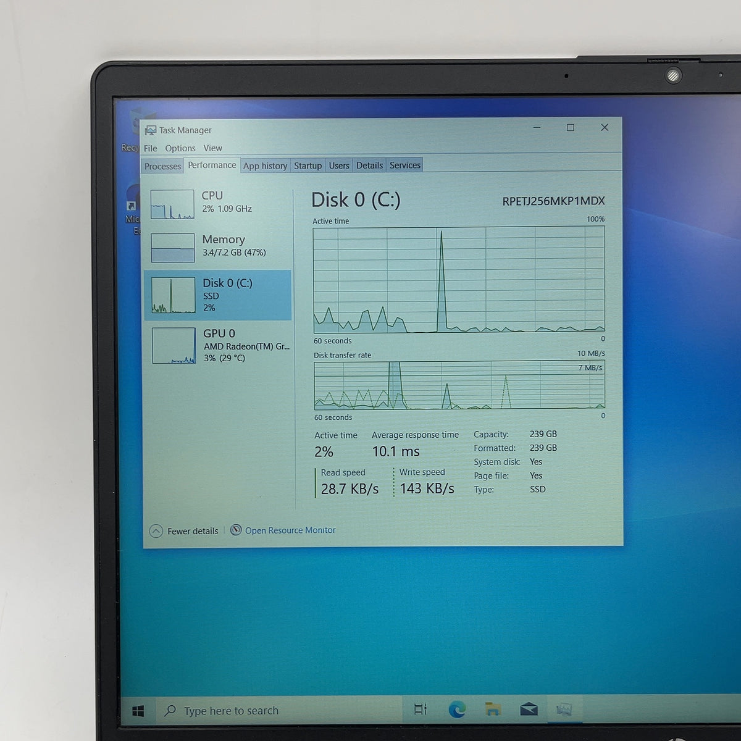The width and height of the screenshot is (741, 741).
Task: Minimize the Task Manager window
Action: [x=537, y=127]
